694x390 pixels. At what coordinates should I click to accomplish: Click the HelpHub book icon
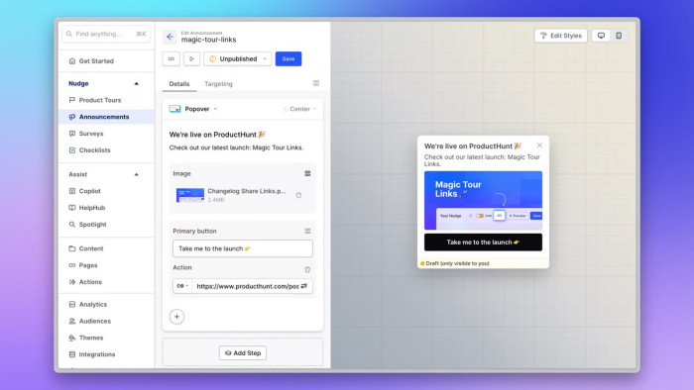[72, 208]
